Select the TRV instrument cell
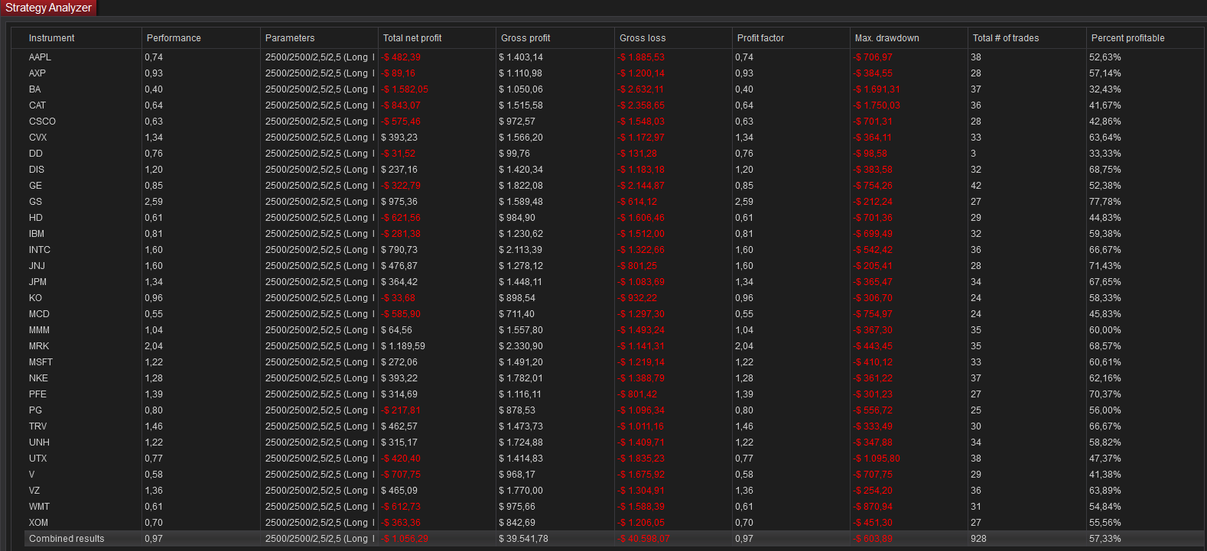Viewport: 1207px width, 551px height. click(x=37, y=426)
